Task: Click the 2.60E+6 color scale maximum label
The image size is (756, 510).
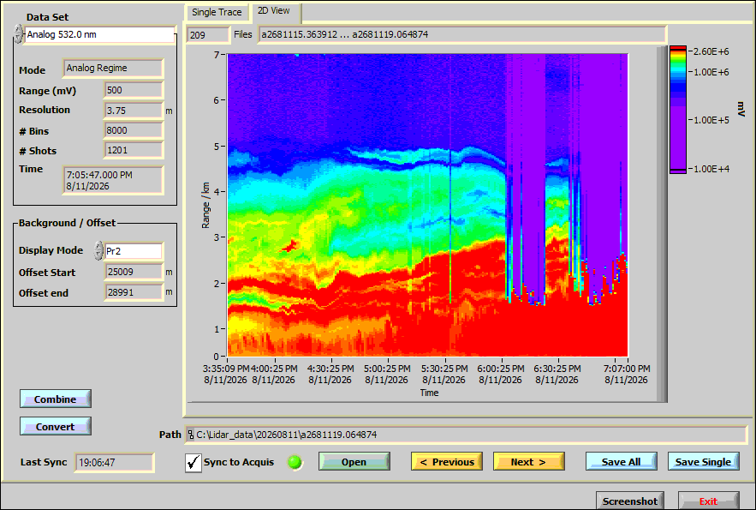Action: (x=711, y=51)
